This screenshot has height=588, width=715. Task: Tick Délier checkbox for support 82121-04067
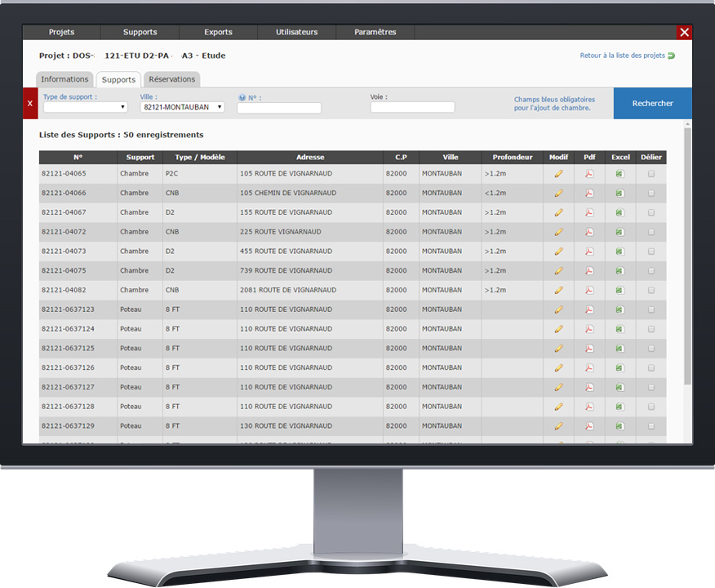[x=651, y=212]
